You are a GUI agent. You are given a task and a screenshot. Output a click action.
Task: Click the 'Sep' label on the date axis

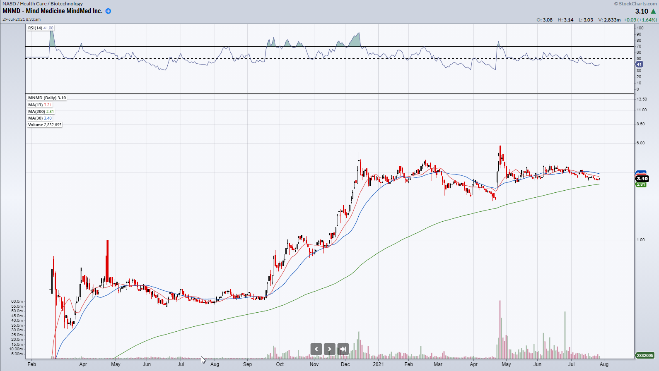[x=247, y=364]
